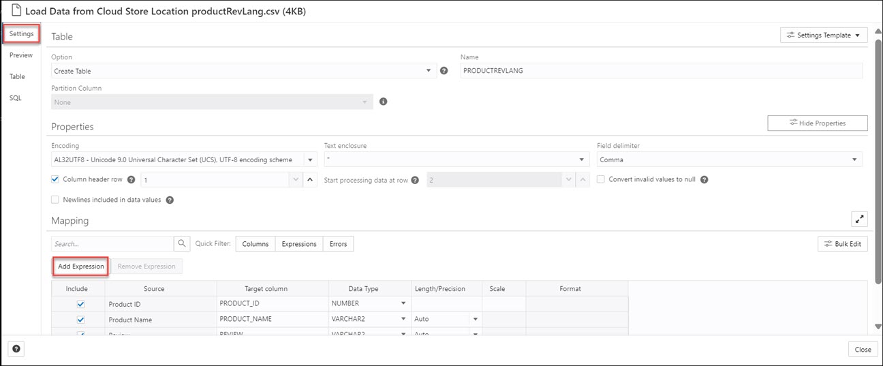883x366 pixels.
Task: Click the info icon beside Partition Column
Action: 383,102
